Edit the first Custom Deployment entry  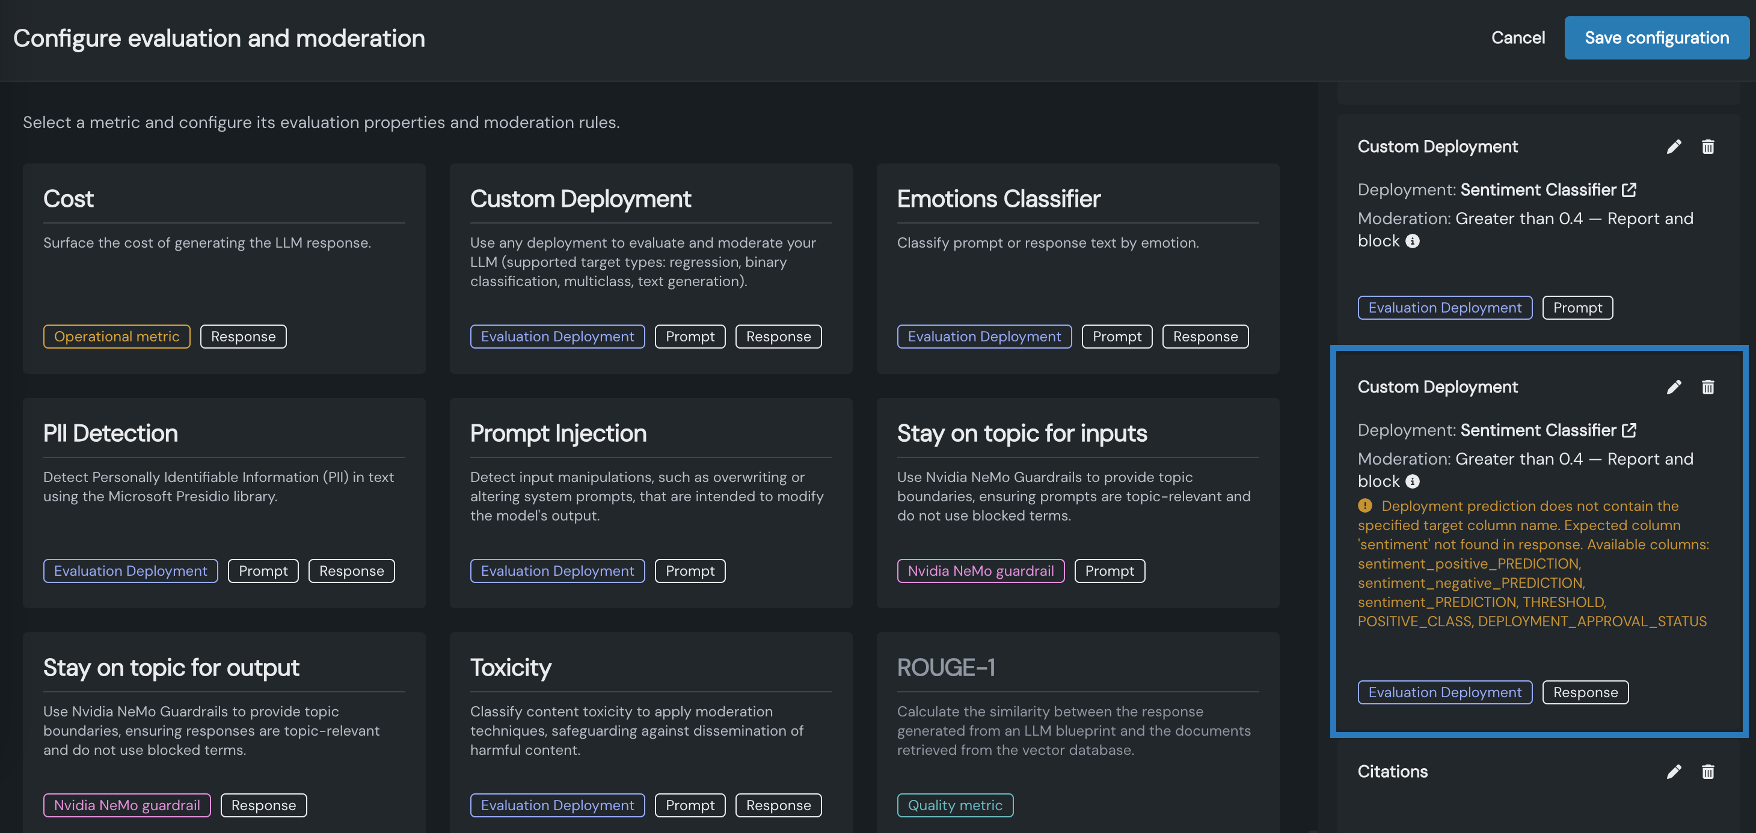(x=1674, y=147)
